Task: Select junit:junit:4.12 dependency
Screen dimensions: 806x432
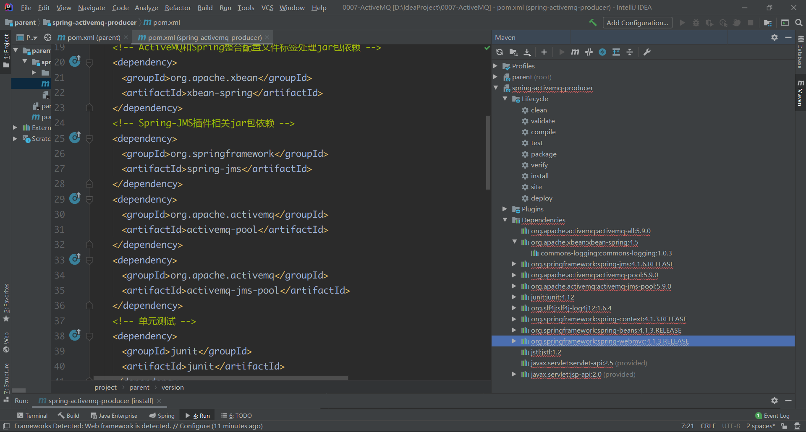Action: [552, 297]
